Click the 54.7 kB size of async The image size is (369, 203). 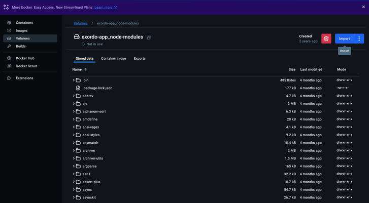click(x=290, y=190)
